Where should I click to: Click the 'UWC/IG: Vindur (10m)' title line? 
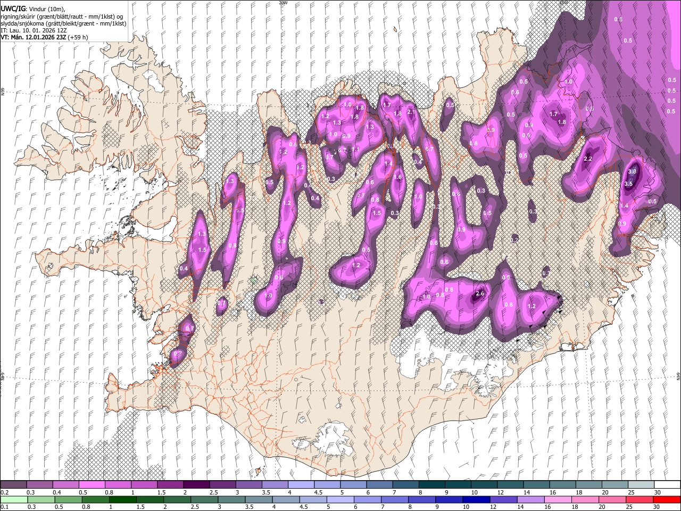pyautogui.click(x=33, y=9)
